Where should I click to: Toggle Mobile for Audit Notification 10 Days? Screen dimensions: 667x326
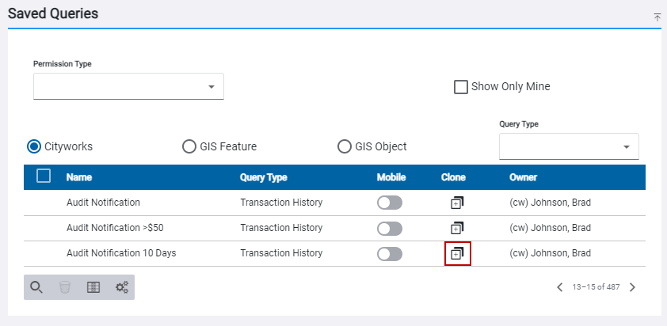[x=390, y=253]
